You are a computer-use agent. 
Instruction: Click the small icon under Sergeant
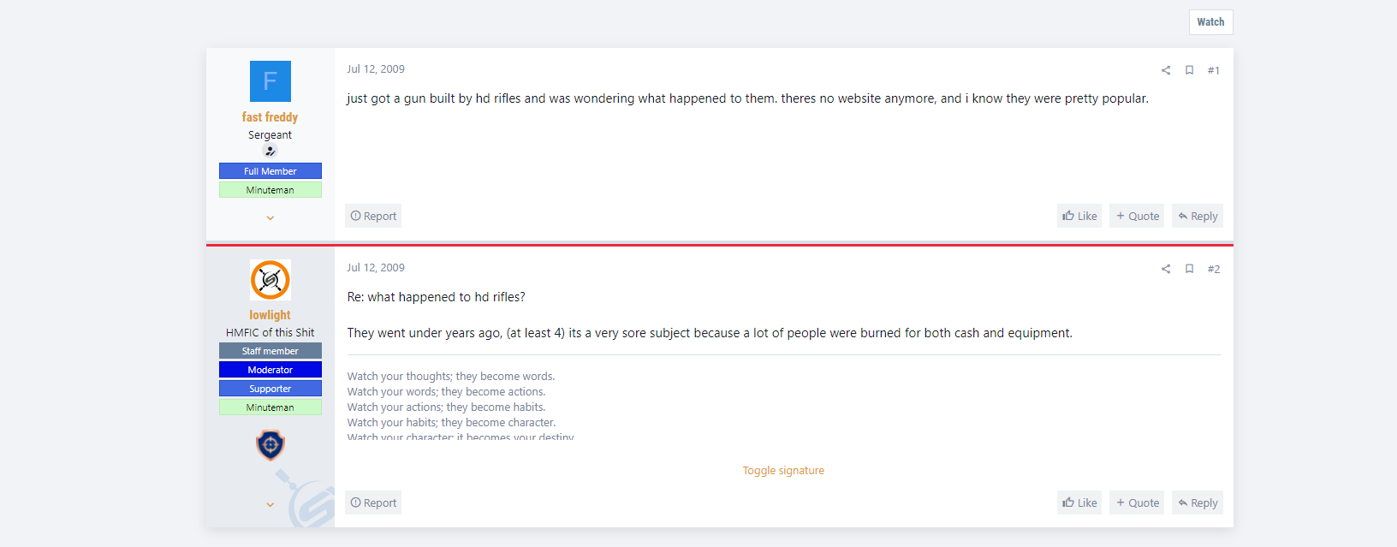(x=270, y=151)
